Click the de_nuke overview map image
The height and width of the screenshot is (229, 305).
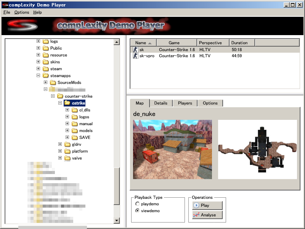click(x=258, y=149)
